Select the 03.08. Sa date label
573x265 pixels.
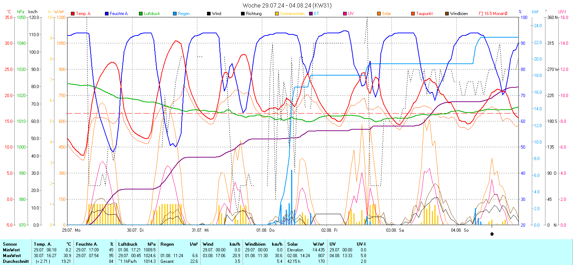coord(395,230)
